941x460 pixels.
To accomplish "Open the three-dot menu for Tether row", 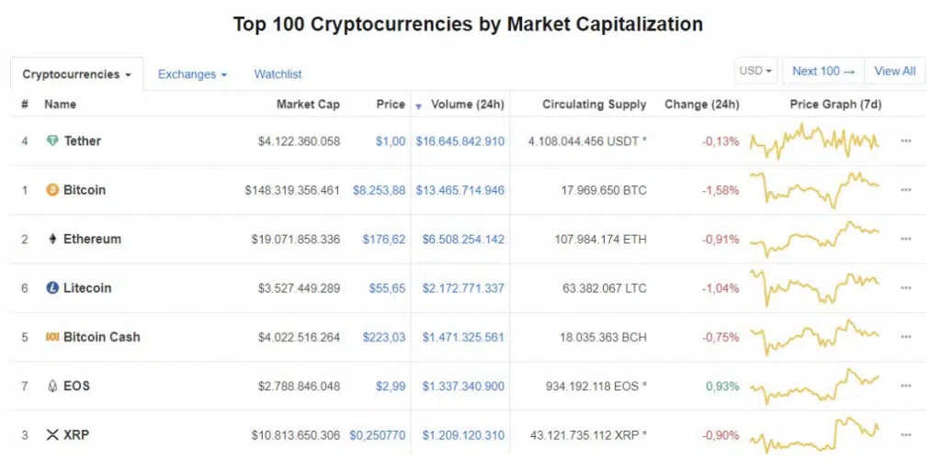I will (x=906, y=141).
